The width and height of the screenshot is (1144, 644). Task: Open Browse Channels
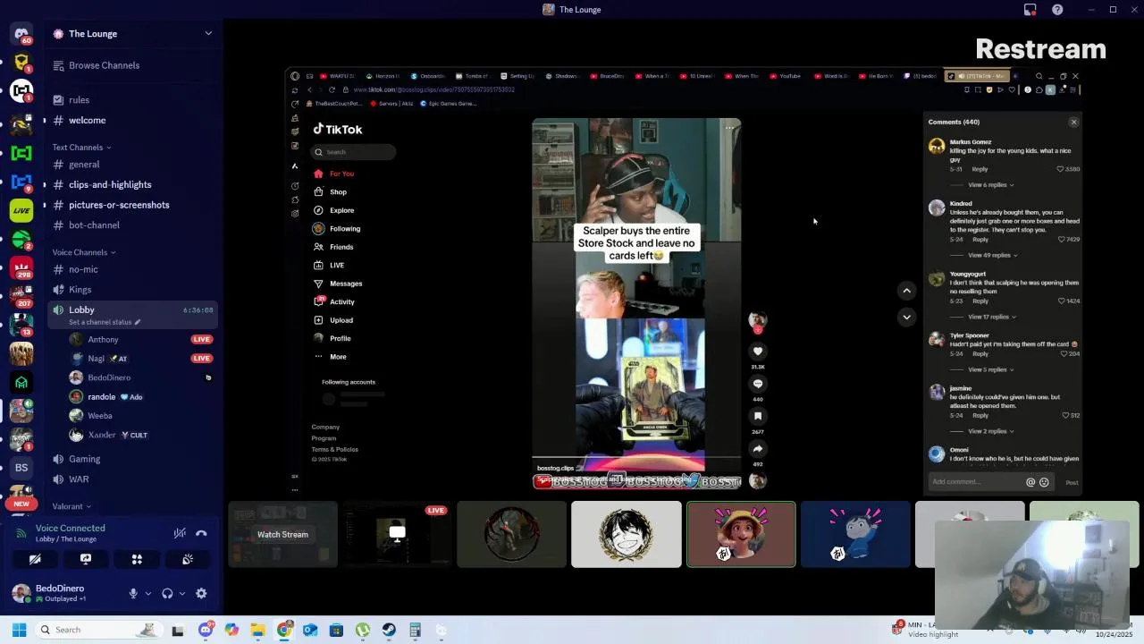coord(104,65)
